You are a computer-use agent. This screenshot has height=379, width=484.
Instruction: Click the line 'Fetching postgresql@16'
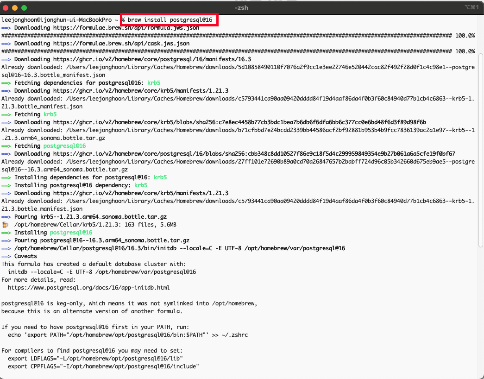pos(44,146)
